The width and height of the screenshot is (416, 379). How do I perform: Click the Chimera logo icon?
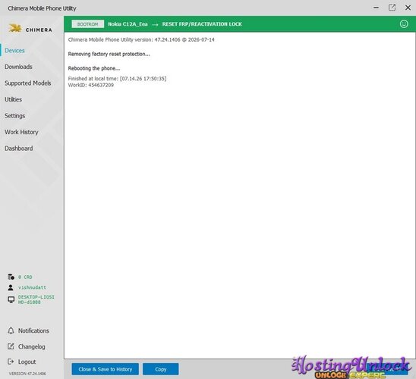[x=15, y=28]
